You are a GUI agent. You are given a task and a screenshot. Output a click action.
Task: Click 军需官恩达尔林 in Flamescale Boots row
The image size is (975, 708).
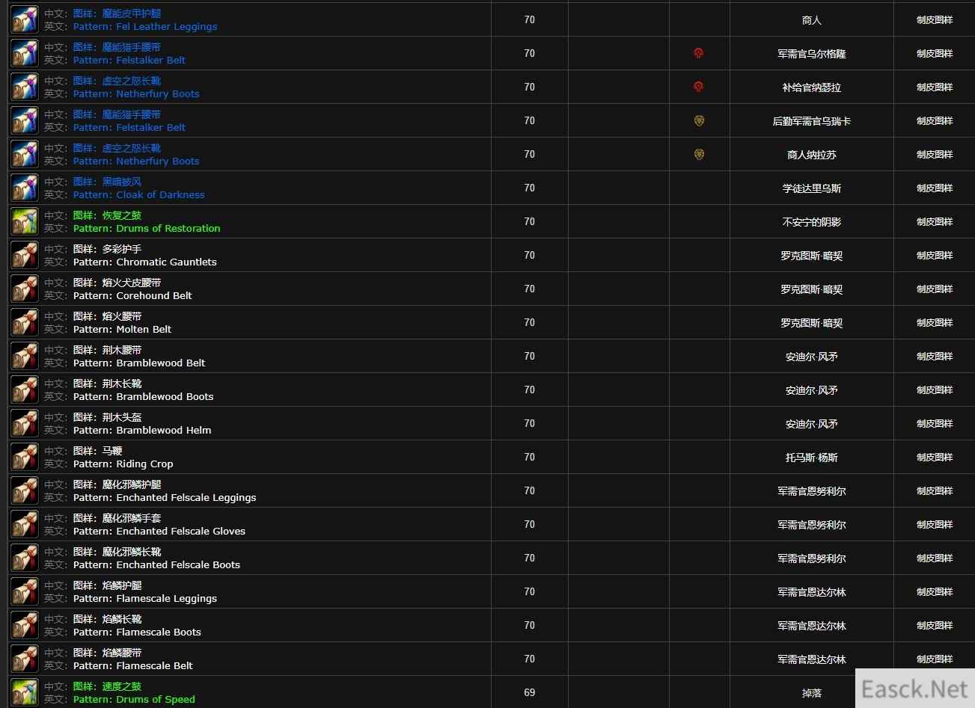pos(812,626)
